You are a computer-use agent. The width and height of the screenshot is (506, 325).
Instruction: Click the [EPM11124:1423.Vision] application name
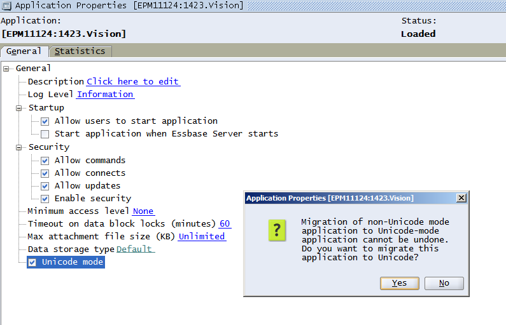pyautogui.click(x=64, y=34)
